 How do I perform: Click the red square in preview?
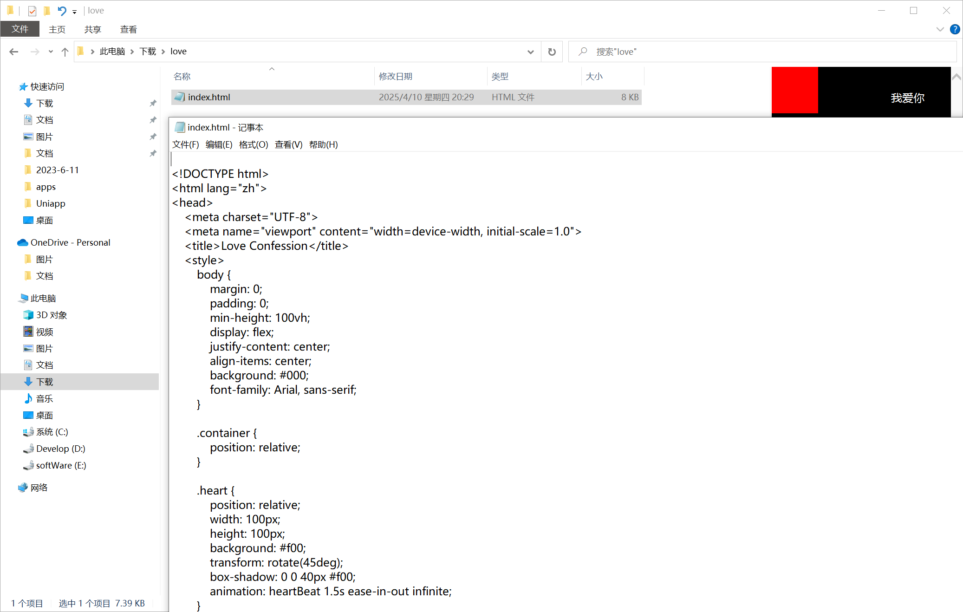tap(794, 90)
